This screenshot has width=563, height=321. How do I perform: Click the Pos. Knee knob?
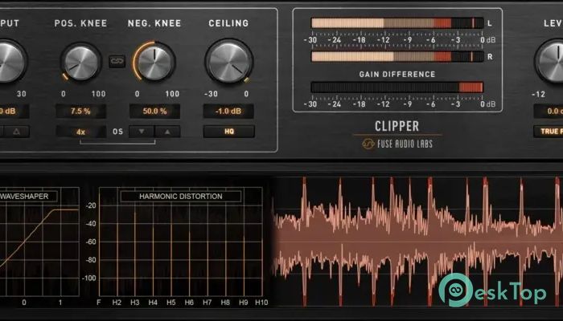[80, 62]
